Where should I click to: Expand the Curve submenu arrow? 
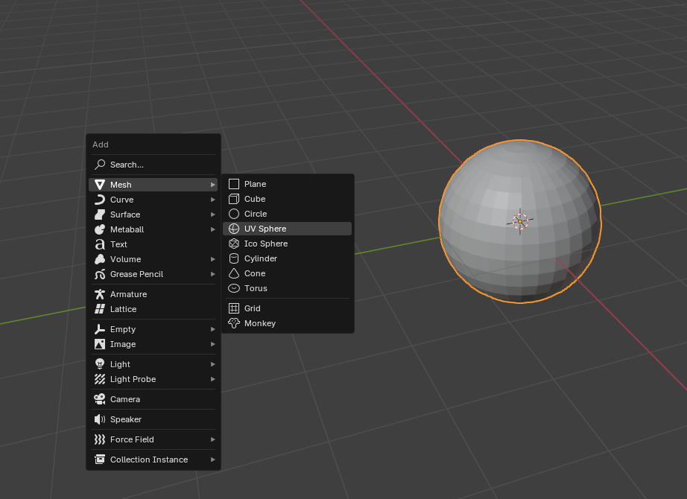pos(212,200)
